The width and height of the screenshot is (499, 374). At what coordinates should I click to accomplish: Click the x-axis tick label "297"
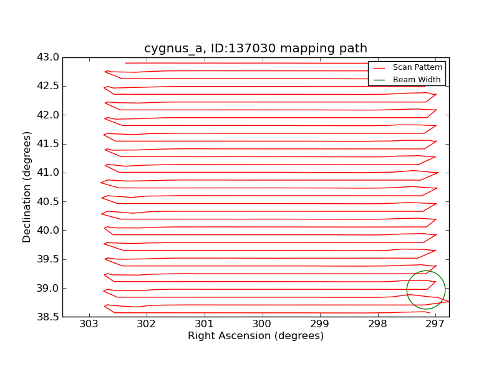click(435, 324)
